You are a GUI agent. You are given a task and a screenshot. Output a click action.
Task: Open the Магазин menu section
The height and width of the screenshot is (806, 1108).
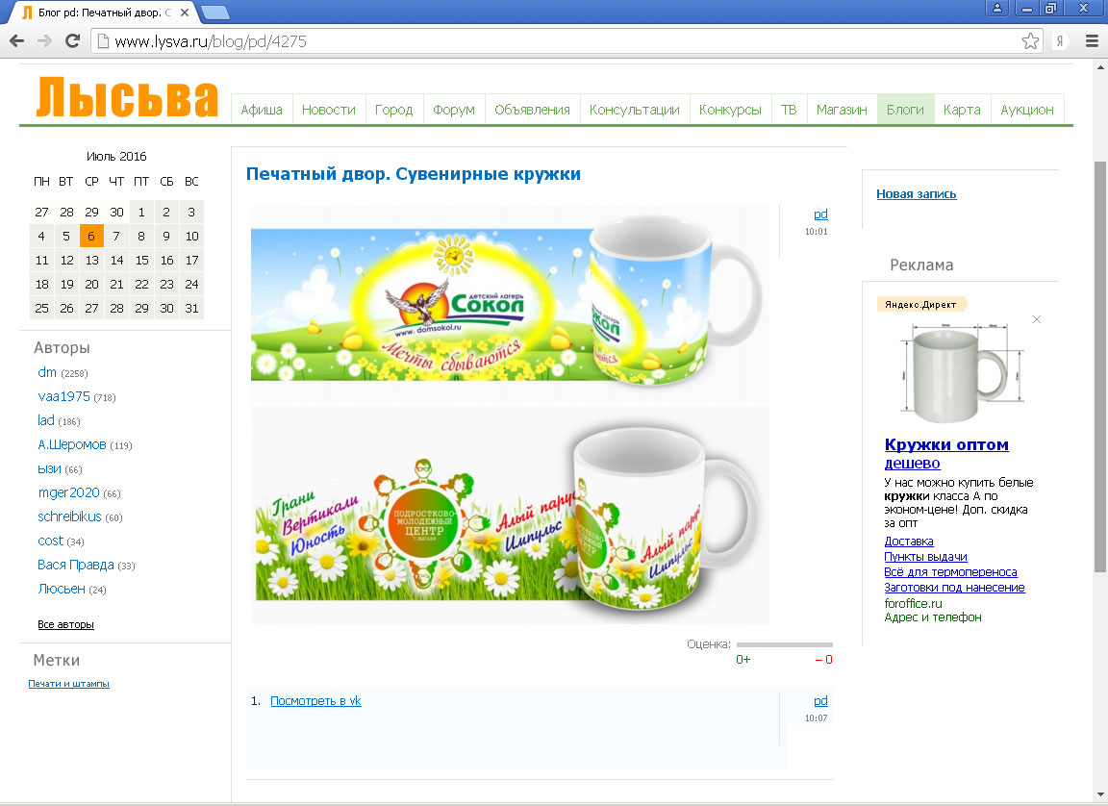[842, 110]
